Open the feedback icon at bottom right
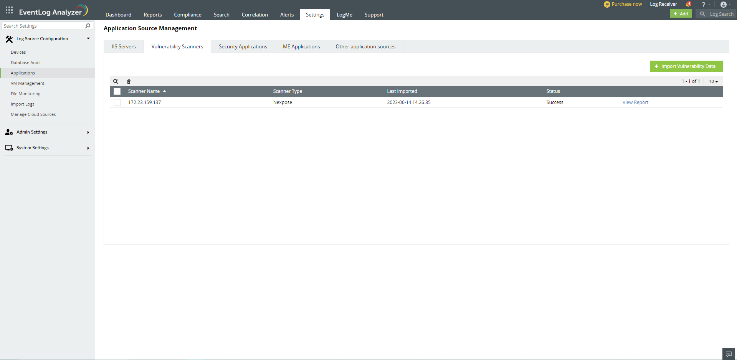 (x=728, y=353)
